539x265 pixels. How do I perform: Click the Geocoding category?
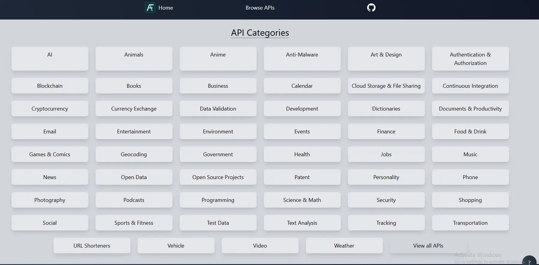(x=134, y=154)
